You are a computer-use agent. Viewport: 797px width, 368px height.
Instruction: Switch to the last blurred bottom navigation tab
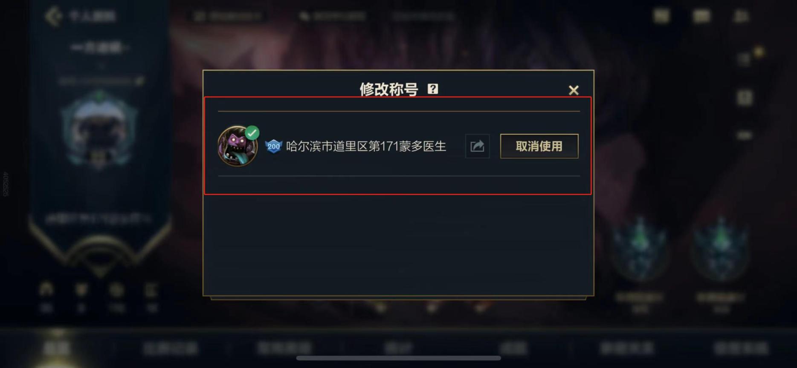tap(741, 348)
